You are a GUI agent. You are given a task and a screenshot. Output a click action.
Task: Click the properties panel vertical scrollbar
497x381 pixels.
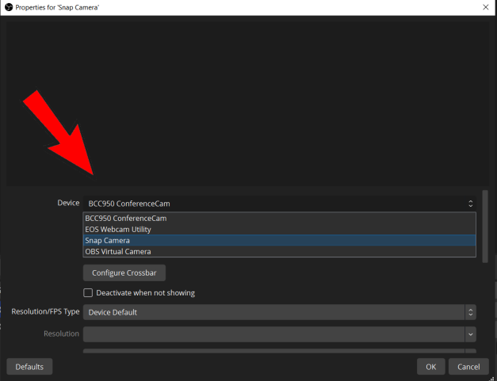485,226
